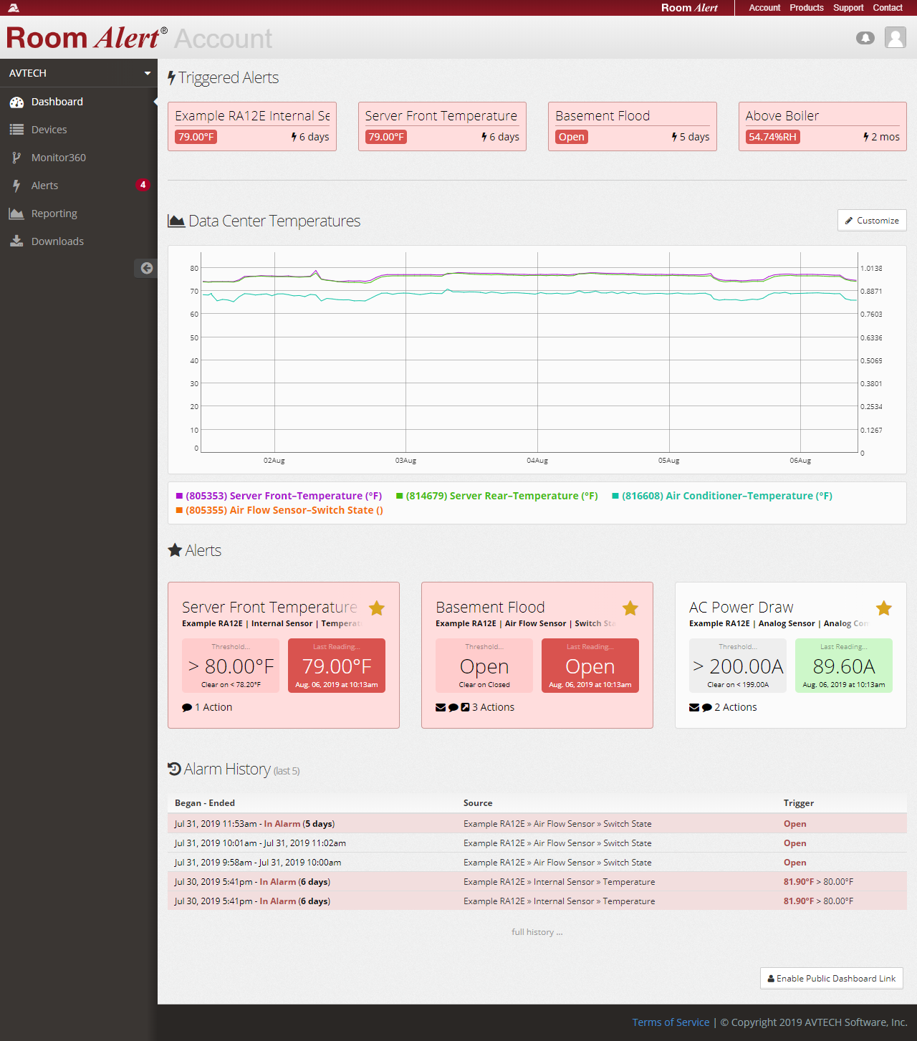Click the email action icon under Basement Flood
The height and width of the screenshot is (1041, 917).
click(440, 707)
